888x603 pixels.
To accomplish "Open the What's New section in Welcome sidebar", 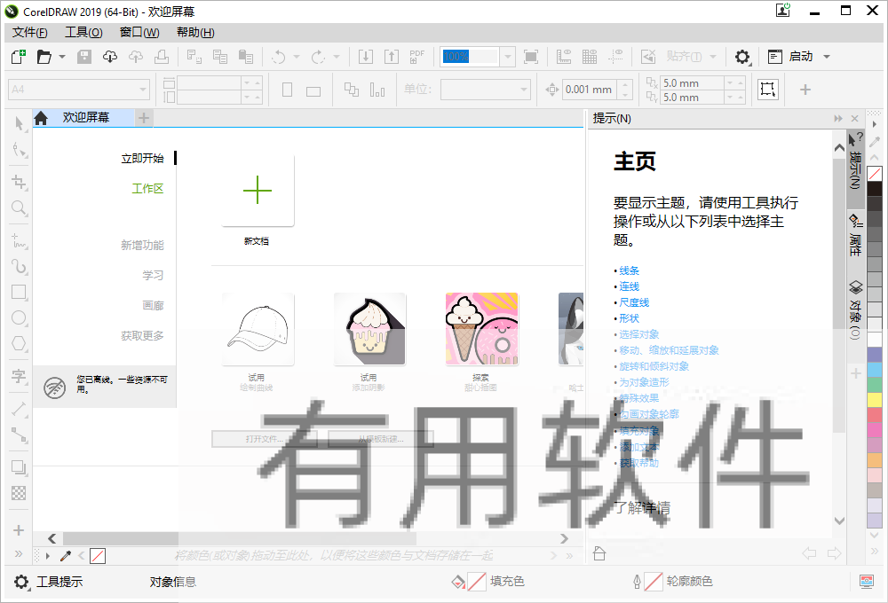I will tap(142, 245).
